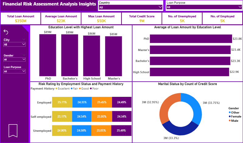This screenshot has width=243, height=143.
Task: Select the orange Male donut slice
Action: click(168, 106)
